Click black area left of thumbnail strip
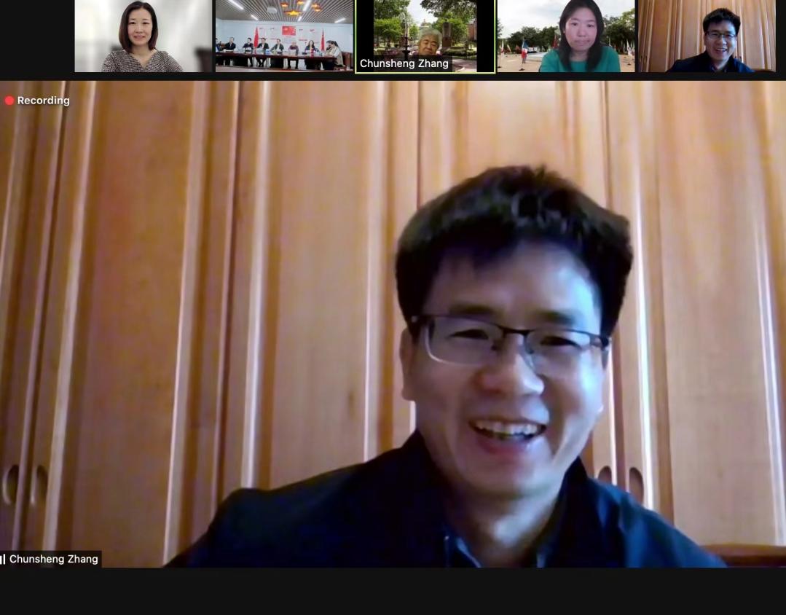This screenshot has width=786, height=615. point(36,36)
